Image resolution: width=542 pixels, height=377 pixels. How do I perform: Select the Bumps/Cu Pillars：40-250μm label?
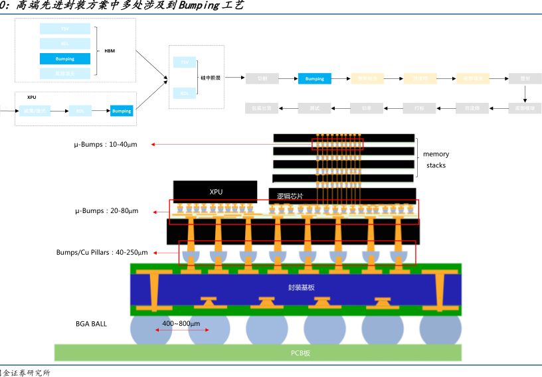[x=102, y=252]
